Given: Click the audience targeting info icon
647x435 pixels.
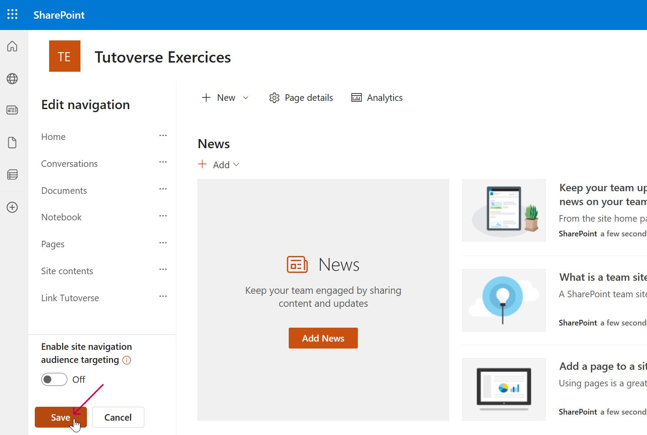Looking at the screenshot, I should click(x=127, y=360).
